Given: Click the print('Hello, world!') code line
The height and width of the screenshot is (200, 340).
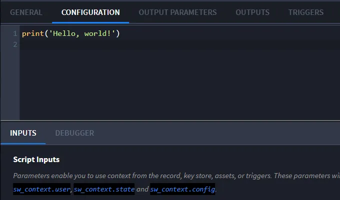Looking at the screenshot, I should [71, 33].
